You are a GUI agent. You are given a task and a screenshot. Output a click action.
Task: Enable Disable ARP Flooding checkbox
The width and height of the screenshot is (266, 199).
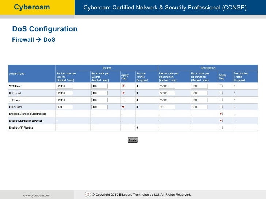pos(221,128)
